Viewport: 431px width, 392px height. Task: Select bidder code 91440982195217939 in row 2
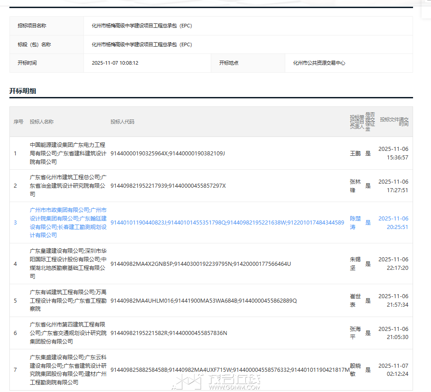point(168,186)
